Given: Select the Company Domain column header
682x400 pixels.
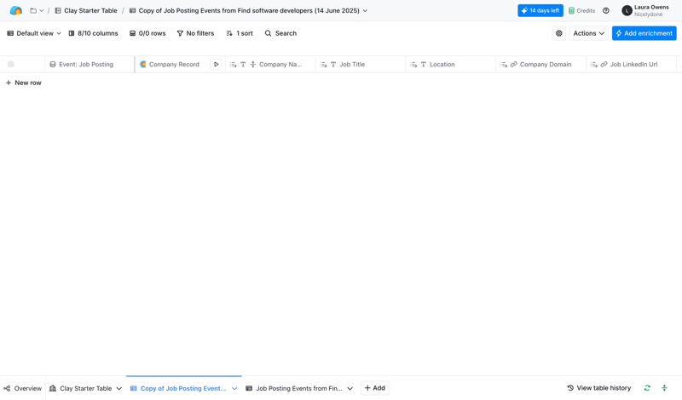Looking at the screenshot, I should (541, 65).
